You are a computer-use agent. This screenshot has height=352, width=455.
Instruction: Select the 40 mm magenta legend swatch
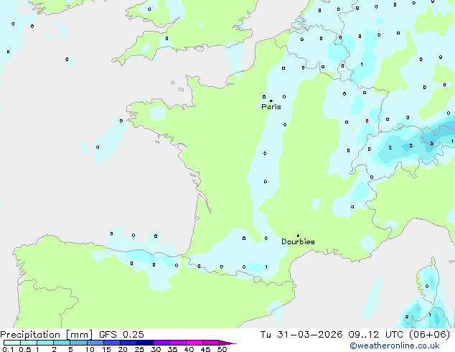click(194, 343)
